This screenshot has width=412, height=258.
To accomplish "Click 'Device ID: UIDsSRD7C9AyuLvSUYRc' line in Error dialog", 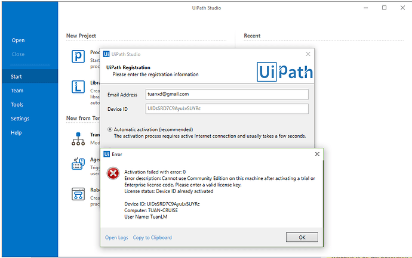I will [162, 204].
